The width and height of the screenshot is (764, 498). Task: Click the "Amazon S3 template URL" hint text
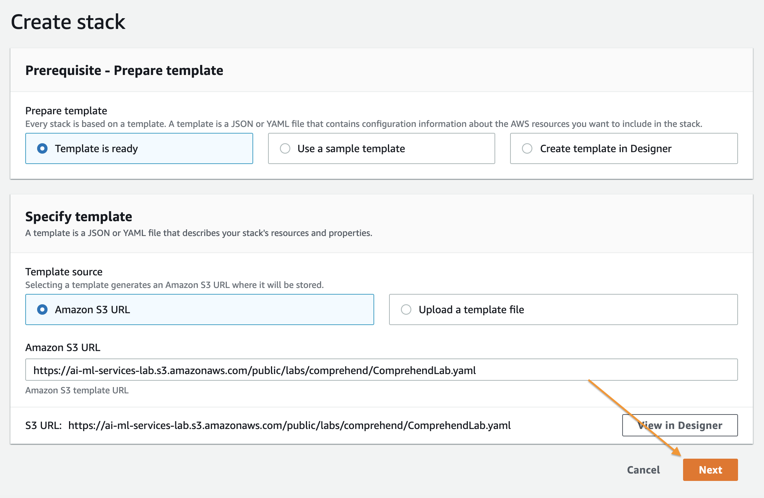pyautogui.click(x=76, y=390)
